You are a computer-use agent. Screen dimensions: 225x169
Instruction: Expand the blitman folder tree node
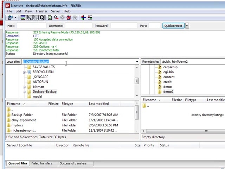24,87
